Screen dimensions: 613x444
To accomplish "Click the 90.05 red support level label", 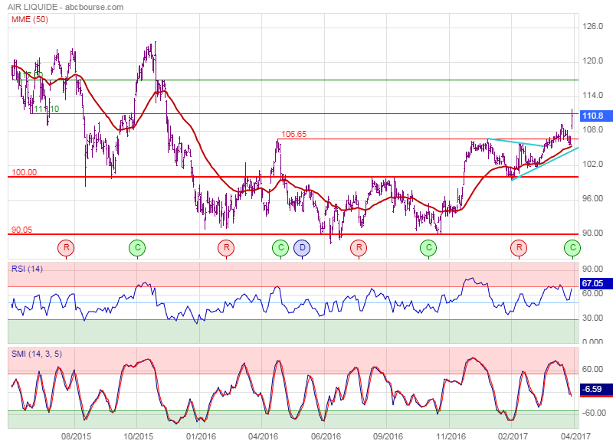I will (x=21, y=229).
